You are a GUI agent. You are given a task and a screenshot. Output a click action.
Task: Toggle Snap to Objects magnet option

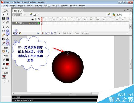pyautogui.click(x=4, y=77)
